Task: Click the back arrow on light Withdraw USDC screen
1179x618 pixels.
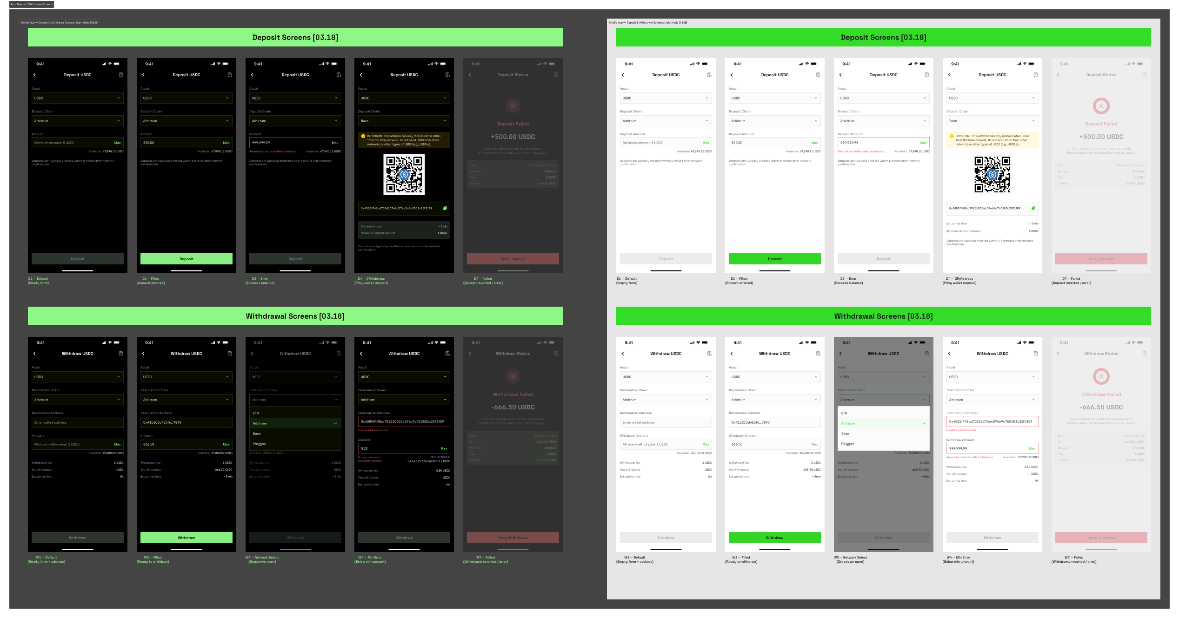Action: 623,353
